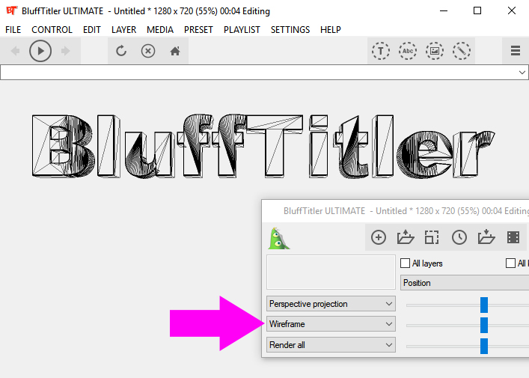Screen dimensions: 529x378
Task: Open the PRESET menu
Action: coord(198,30)
